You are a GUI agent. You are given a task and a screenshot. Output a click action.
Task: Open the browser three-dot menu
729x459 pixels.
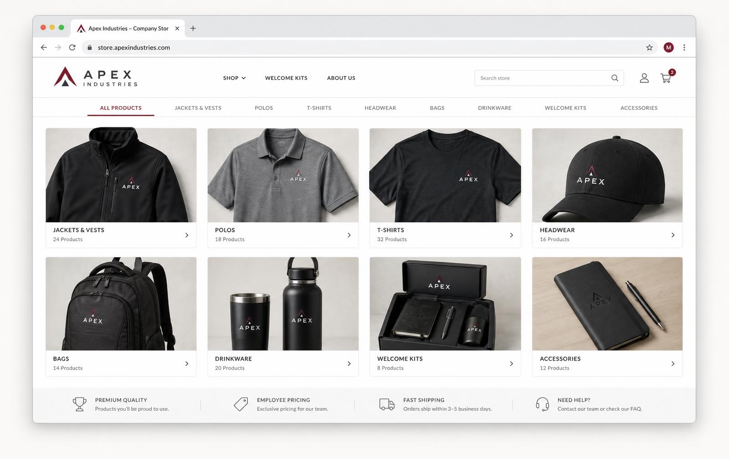(684, 47)
